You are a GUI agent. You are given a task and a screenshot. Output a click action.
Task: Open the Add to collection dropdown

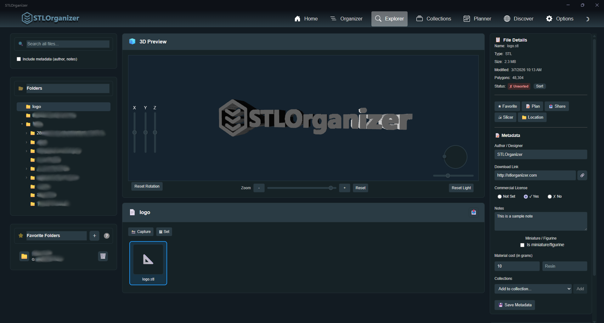click(x=533, y=289)
